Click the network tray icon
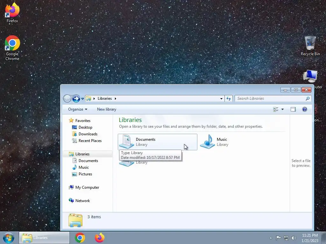 [286, 238]
